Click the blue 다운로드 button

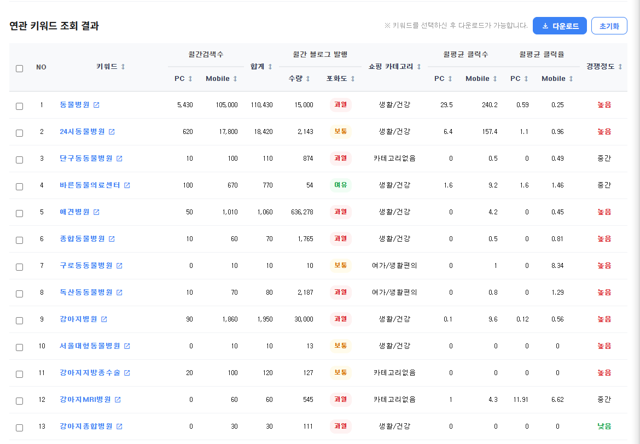(x=560, y=26)
